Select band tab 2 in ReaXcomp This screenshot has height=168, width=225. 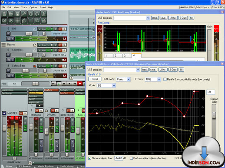[117, 56]
